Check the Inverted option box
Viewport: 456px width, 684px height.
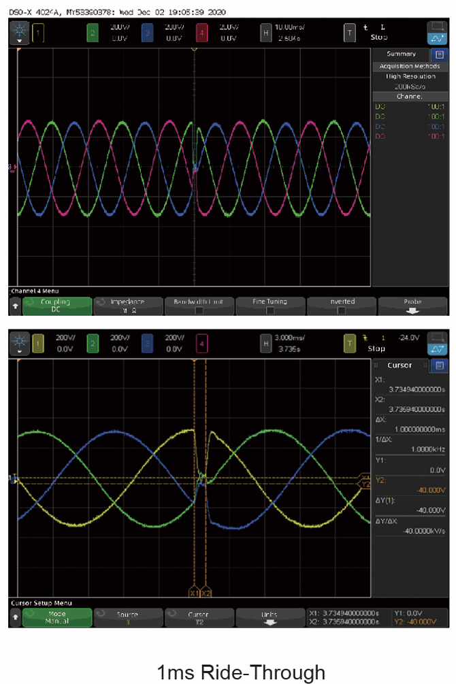point(341,310)
